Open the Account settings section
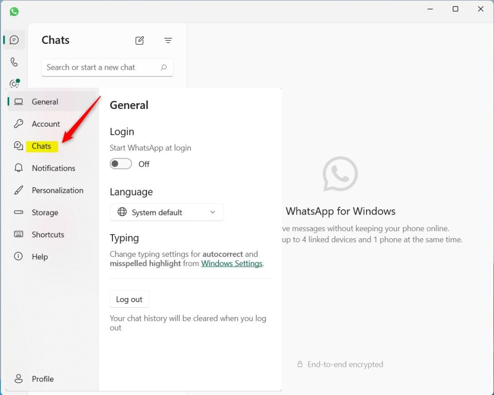 [46, 124]
